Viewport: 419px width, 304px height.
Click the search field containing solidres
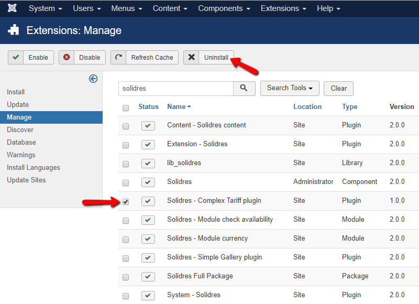pyautogui.click(x=175, y=89)
